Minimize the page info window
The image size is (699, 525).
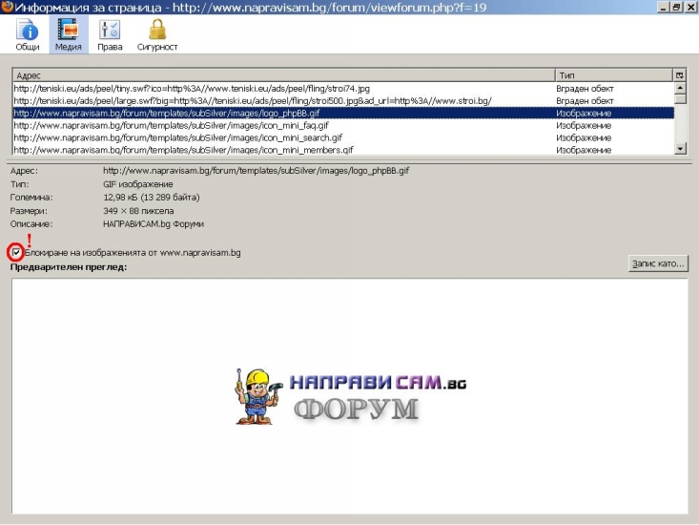(664, 7)
